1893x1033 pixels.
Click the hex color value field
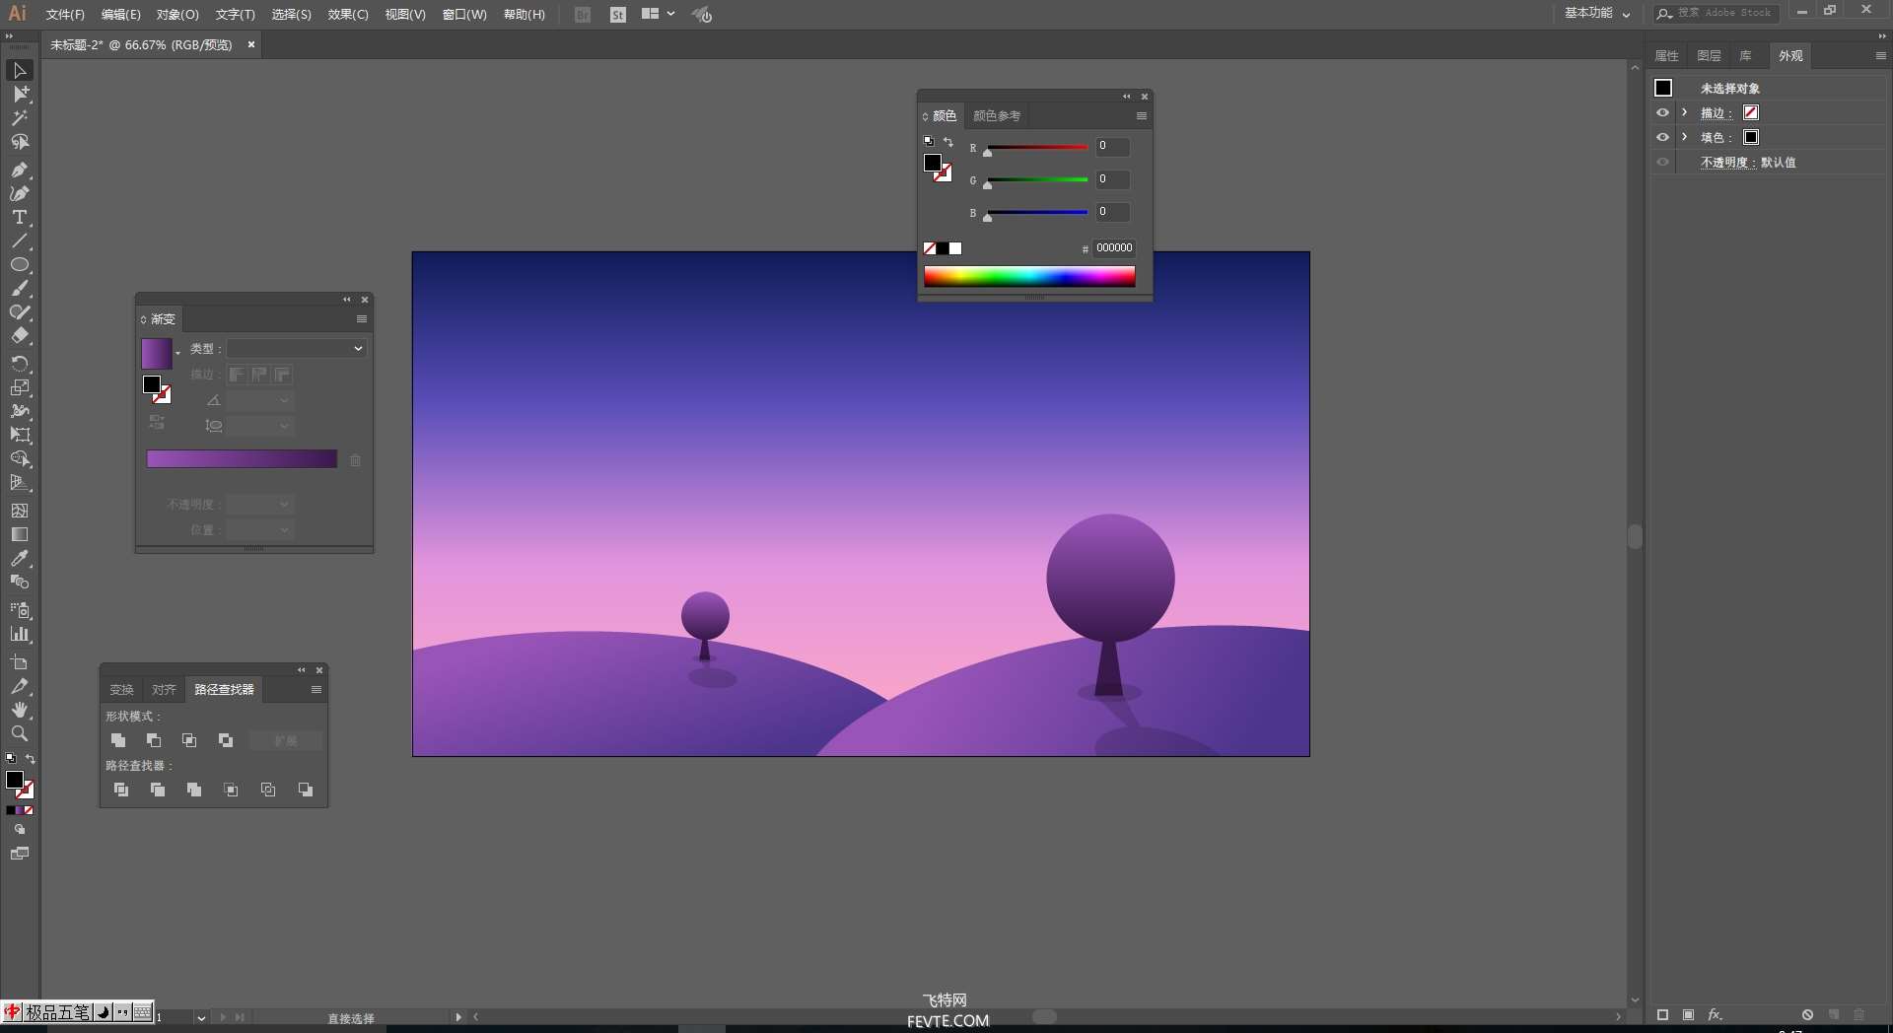coord(1114,248)
